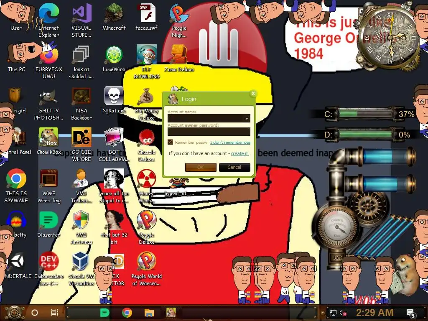Open Task View on the taskbar
Screen dimensions: 428x321
[x=55, y=313]
